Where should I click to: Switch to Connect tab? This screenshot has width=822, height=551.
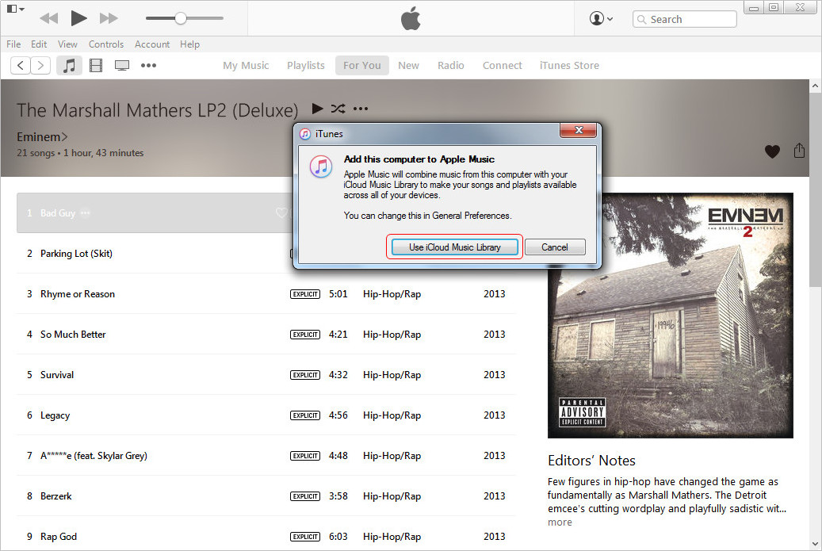point(503,66)
